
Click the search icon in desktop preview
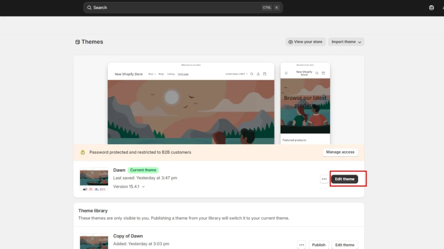[252, 74]
